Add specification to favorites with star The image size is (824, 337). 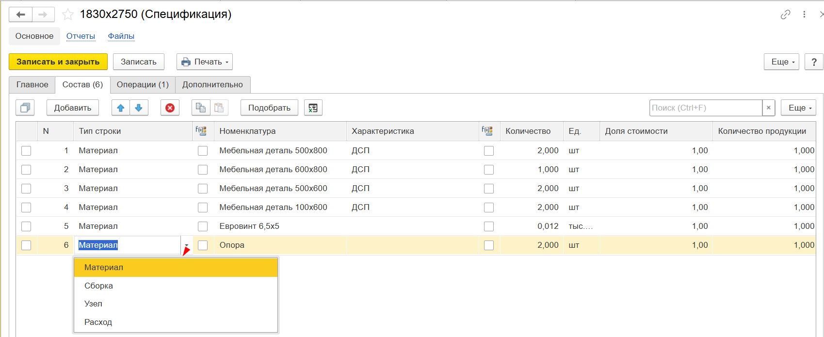coord(68,15)
